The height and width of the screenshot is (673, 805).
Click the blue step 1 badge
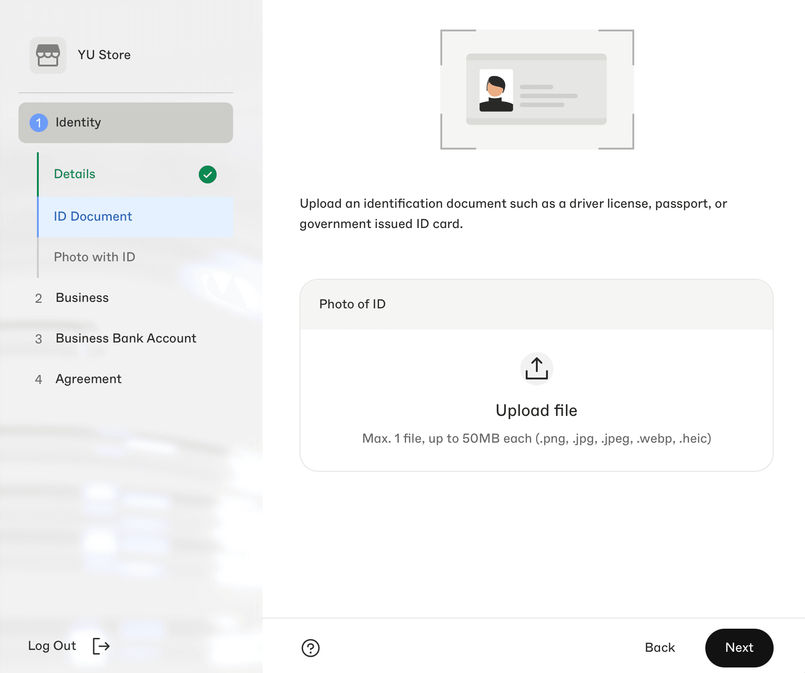click(39, 123)
